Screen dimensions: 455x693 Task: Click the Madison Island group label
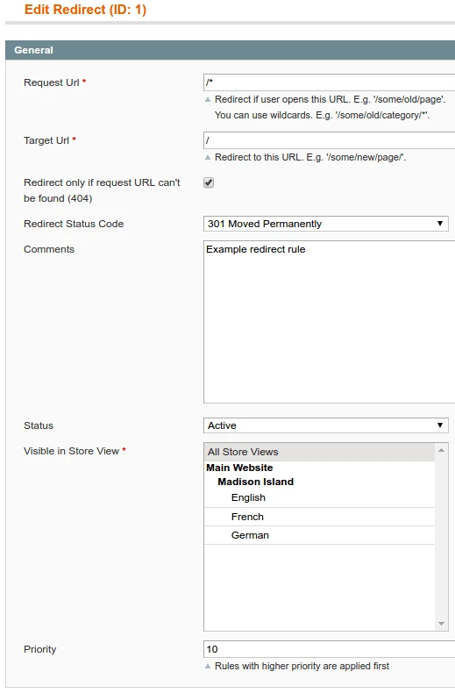pyautogui.click(x=255, y=482)
